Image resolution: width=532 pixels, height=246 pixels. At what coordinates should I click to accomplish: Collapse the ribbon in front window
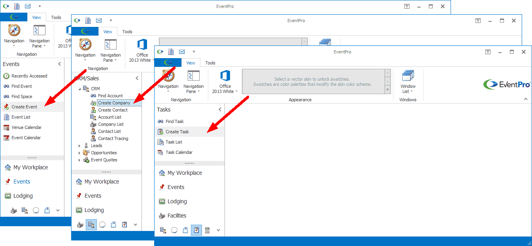[526, 99]
